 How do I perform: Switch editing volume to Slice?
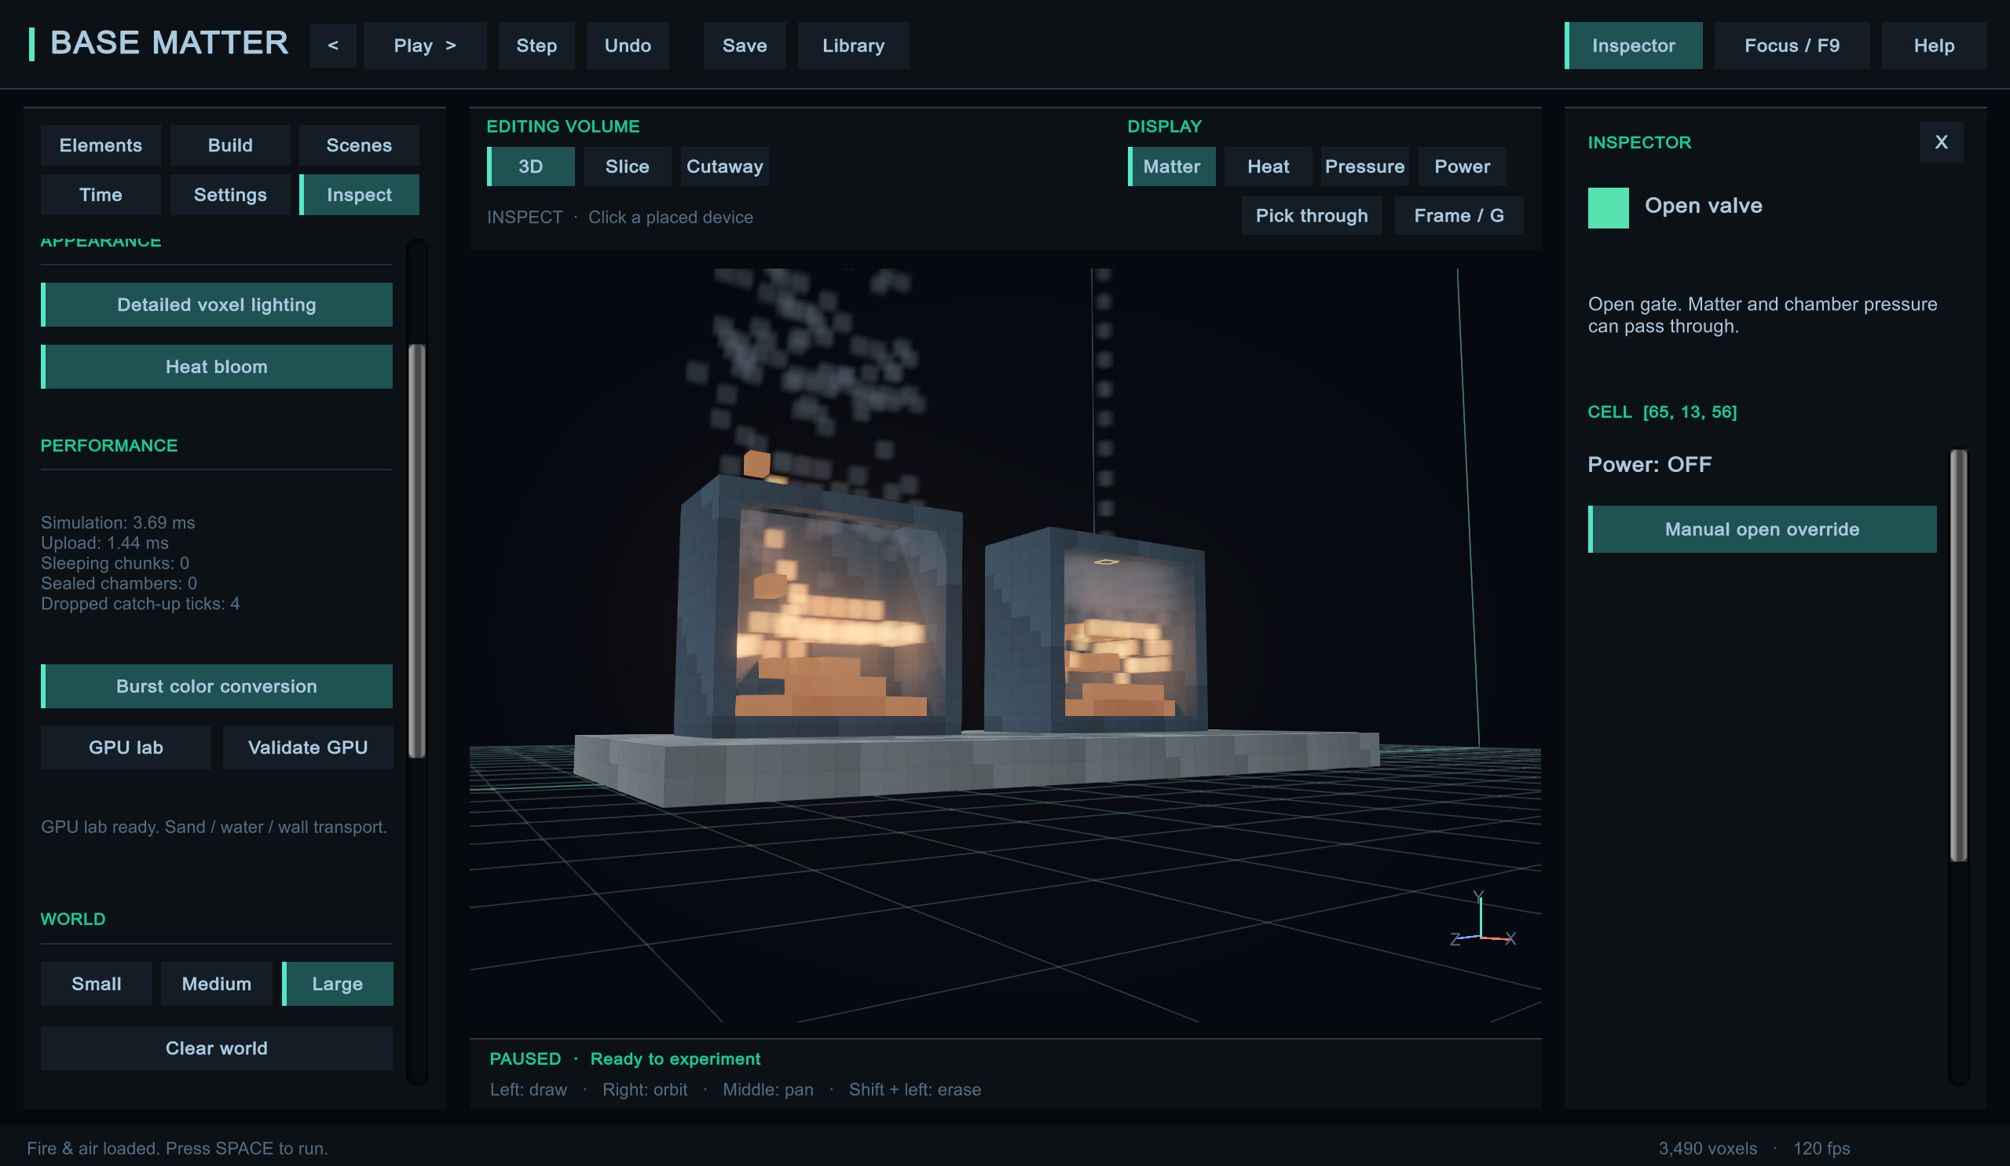tap(627, 166)
